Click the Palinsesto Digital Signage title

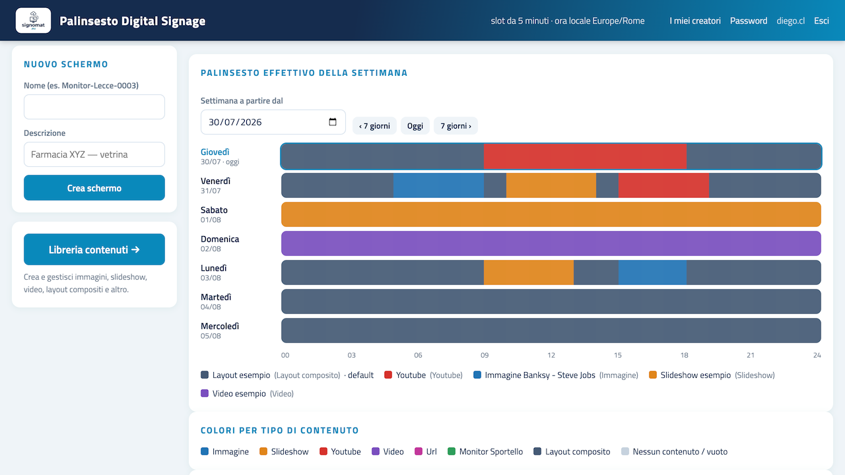[x=133, y=21]
